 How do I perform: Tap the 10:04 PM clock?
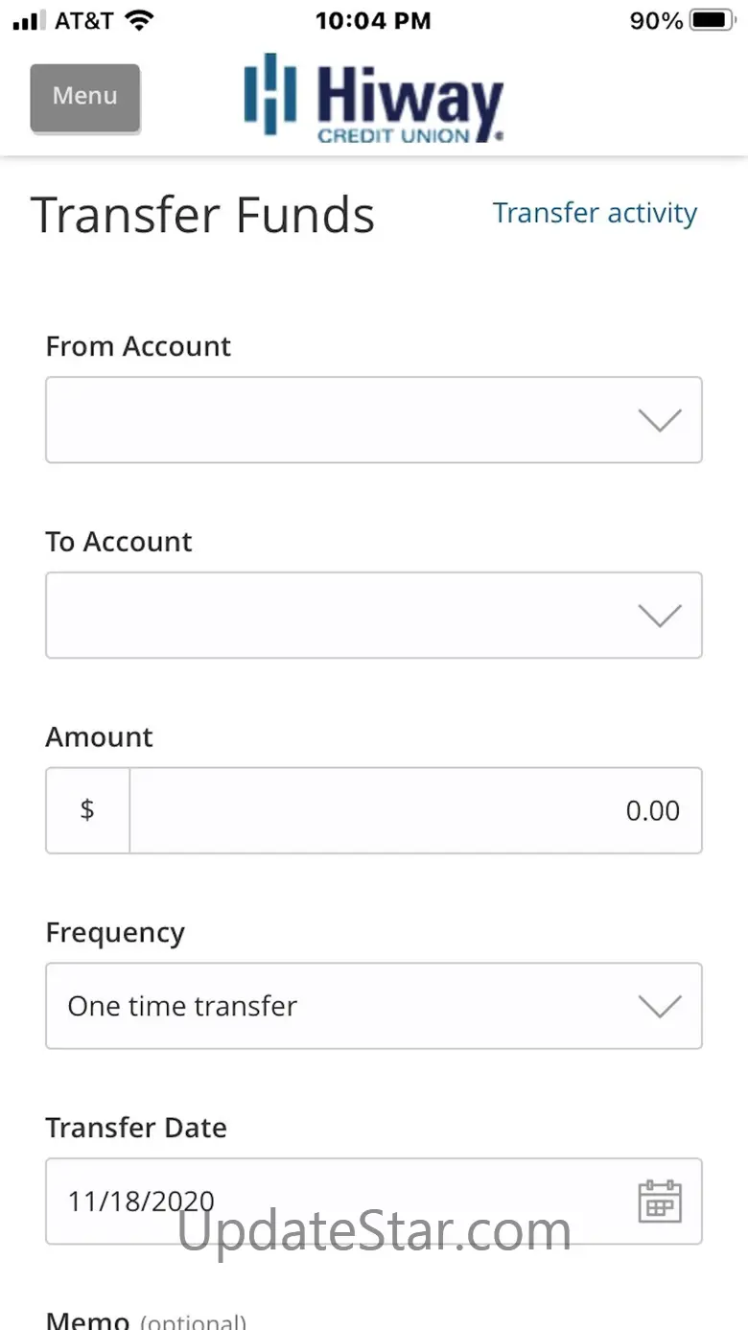[373, 21]
